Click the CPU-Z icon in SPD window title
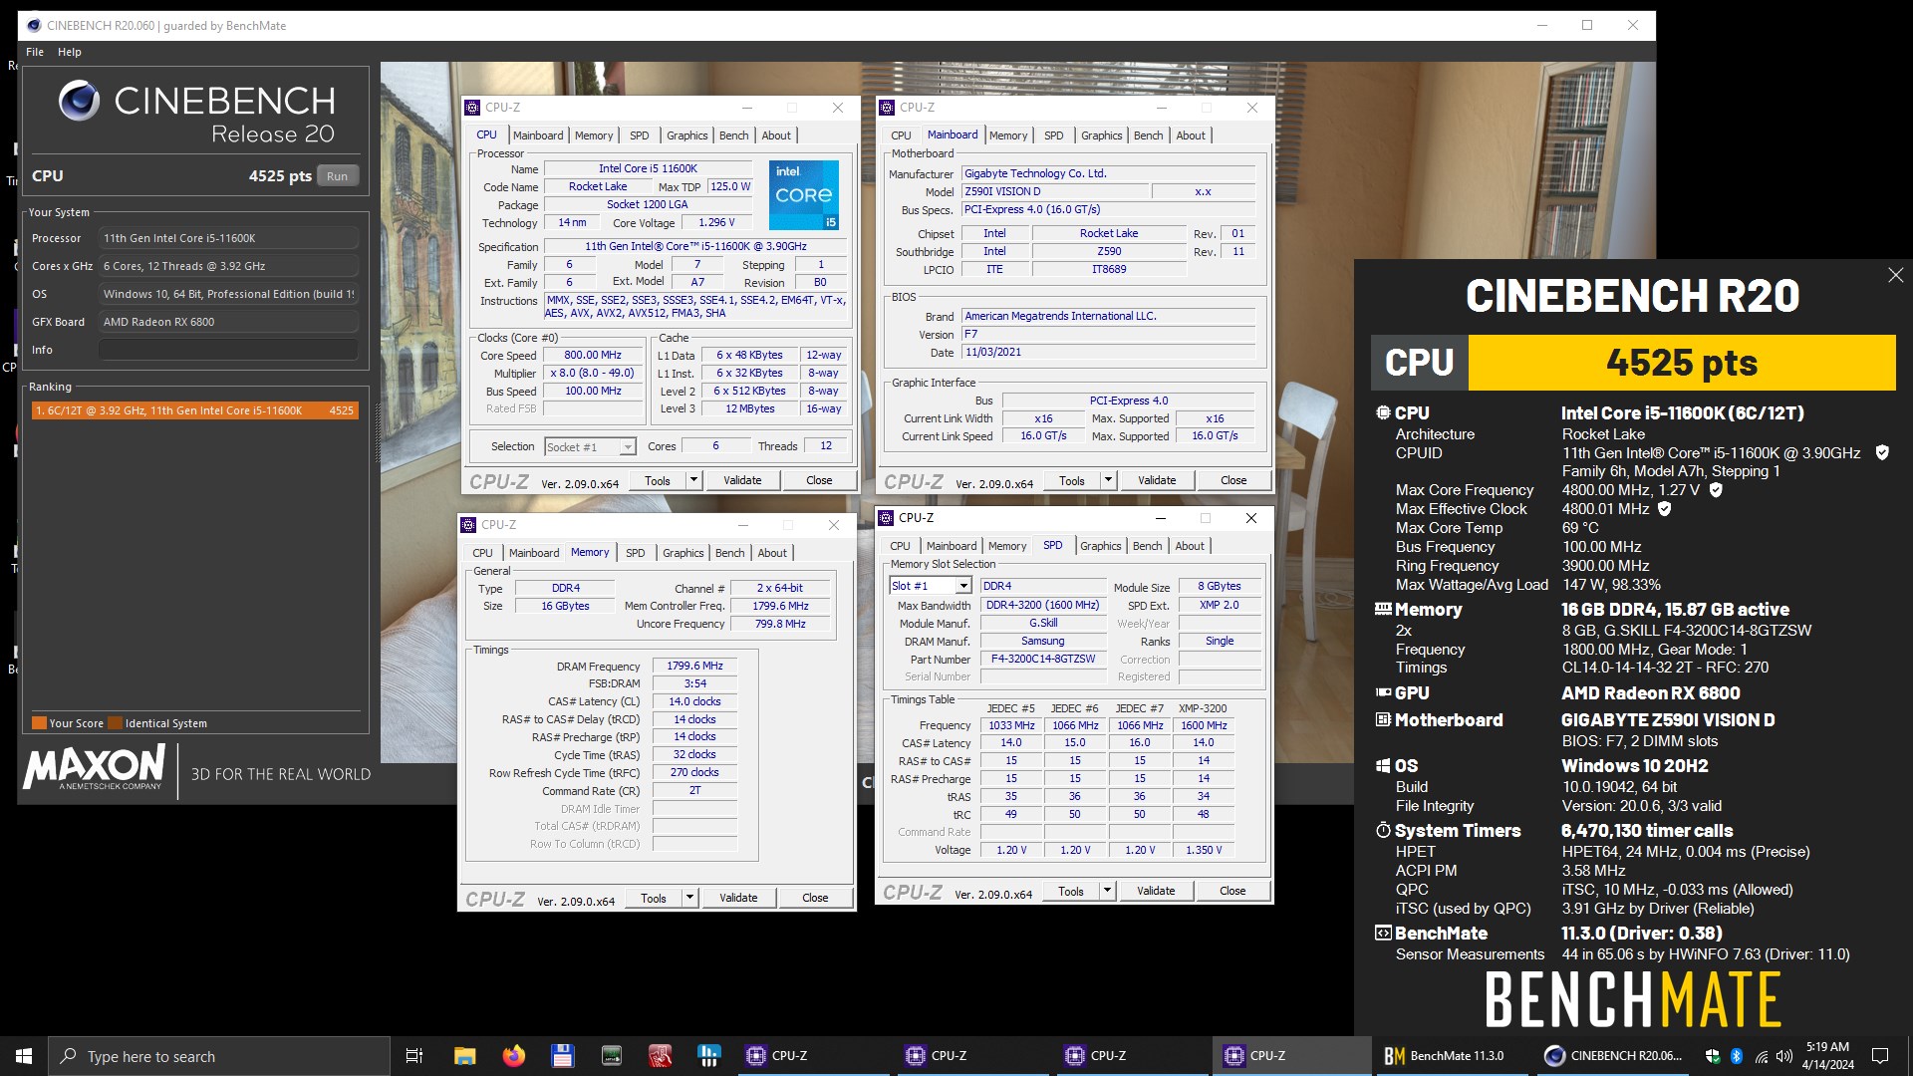Screen dimensions: 1913x1076 [x=887, y=518]
